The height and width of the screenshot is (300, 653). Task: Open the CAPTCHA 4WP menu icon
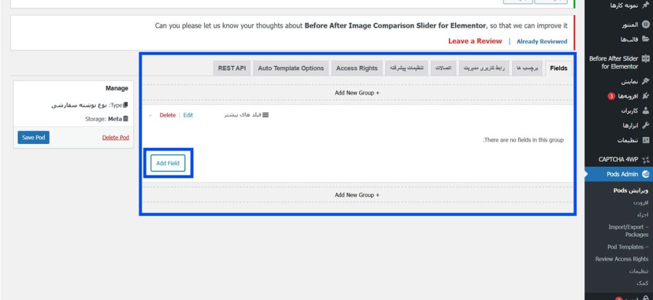(645, 159)
